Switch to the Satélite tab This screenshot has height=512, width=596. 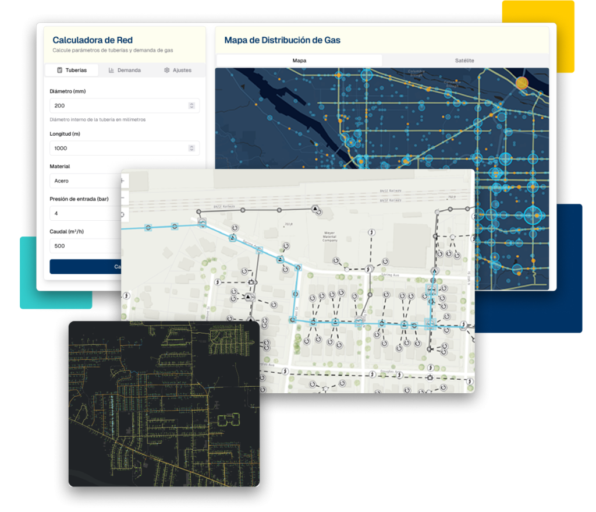tap(466, 60)
